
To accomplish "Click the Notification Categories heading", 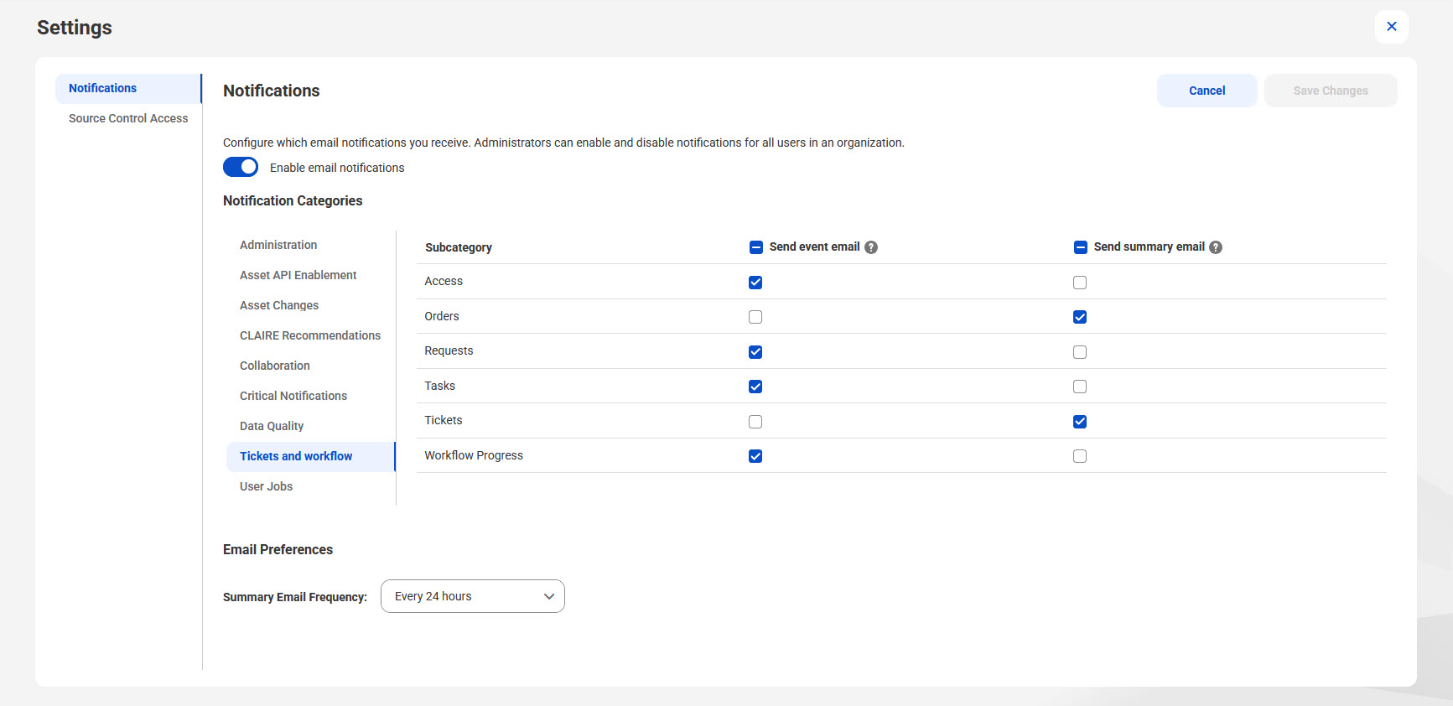I will coord(293,200).
